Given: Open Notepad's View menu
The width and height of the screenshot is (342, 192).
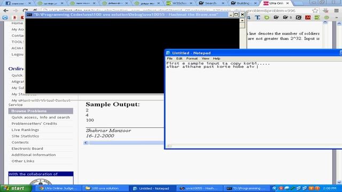Looking at the screenshot, I should [205, 59].
